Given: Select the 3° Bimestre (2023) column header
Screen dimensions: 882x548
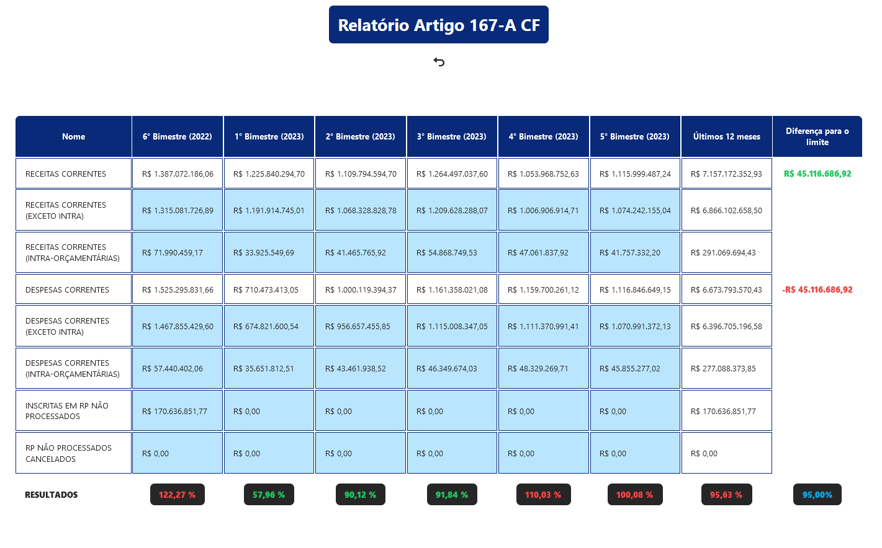Looking at the screenshot, I should (452, 136).
